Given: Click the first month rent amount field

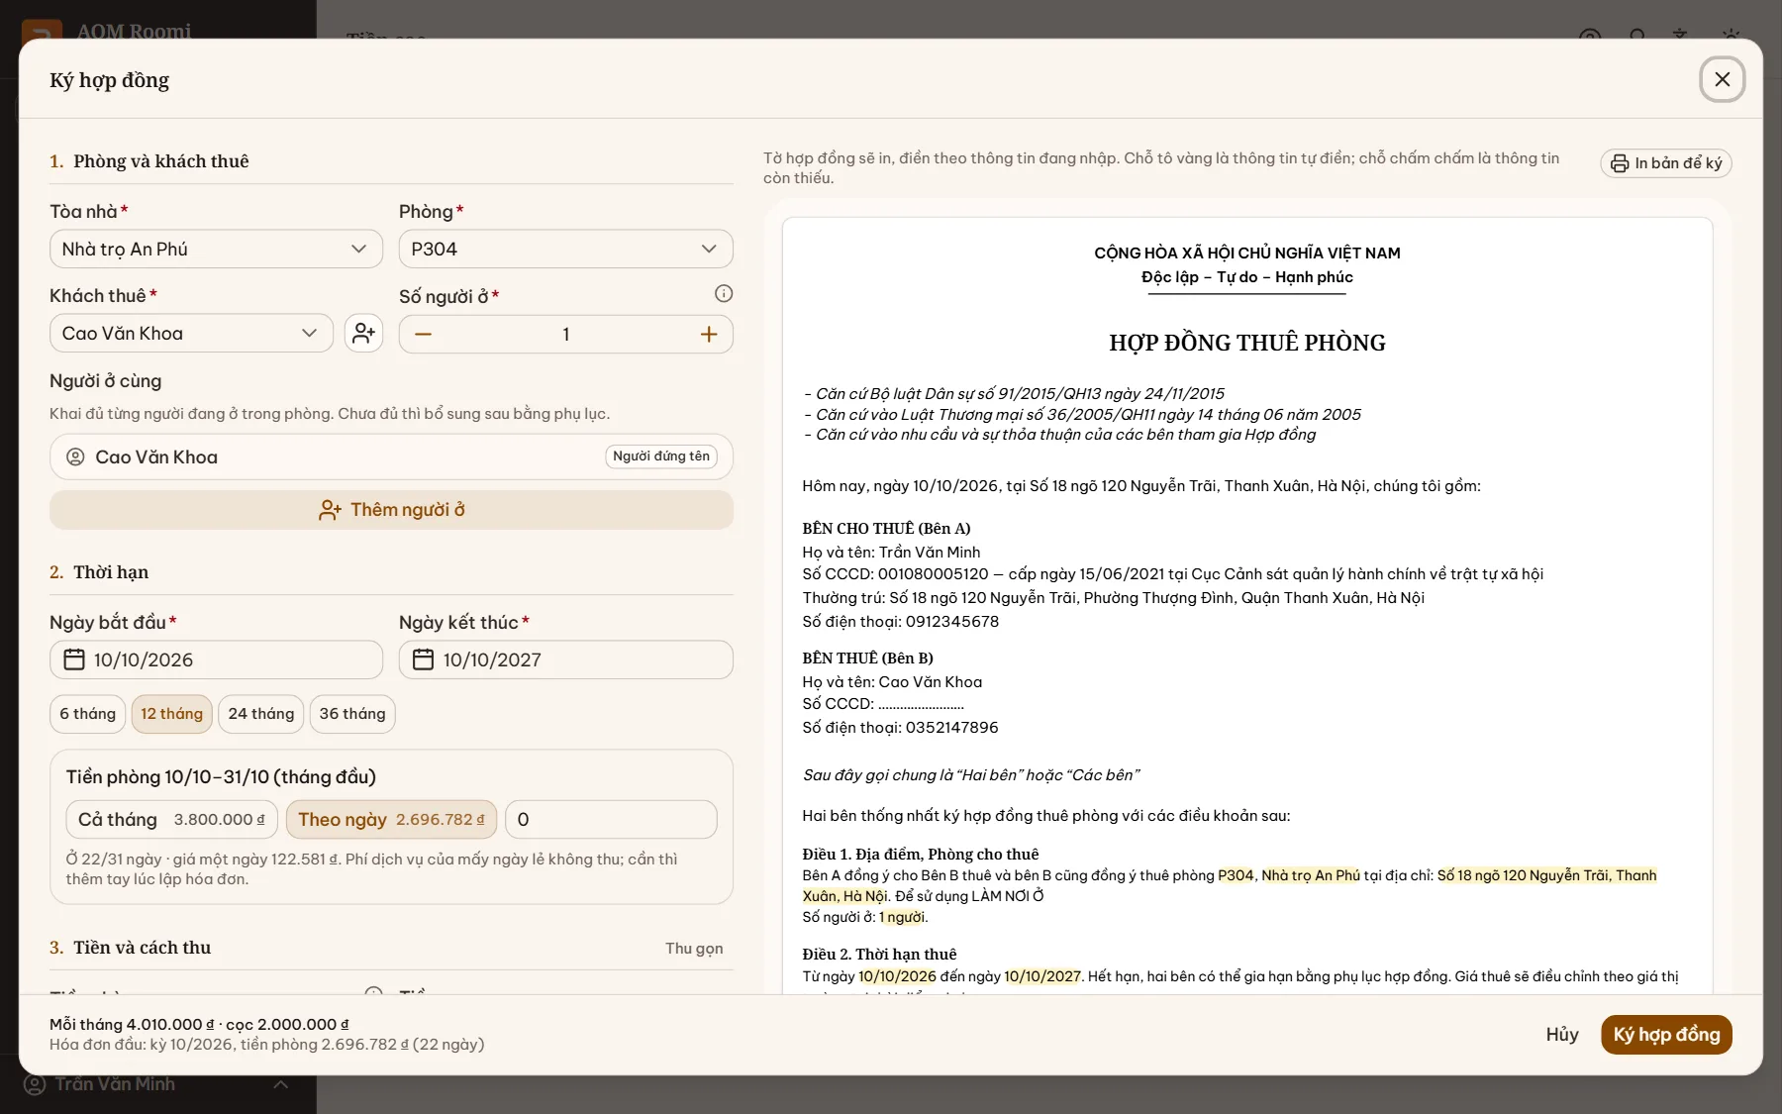Looking at the screenshot, I should (611, 820).
